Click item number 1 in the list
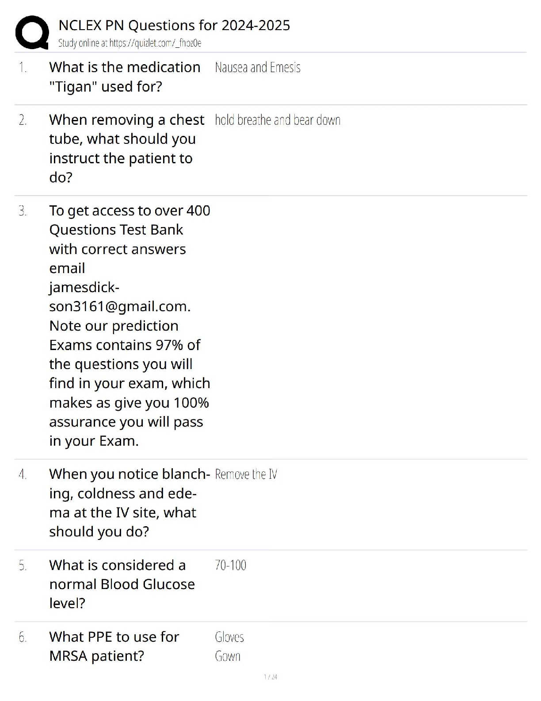This screenshot has height=701, width=541. pos(23,68)
